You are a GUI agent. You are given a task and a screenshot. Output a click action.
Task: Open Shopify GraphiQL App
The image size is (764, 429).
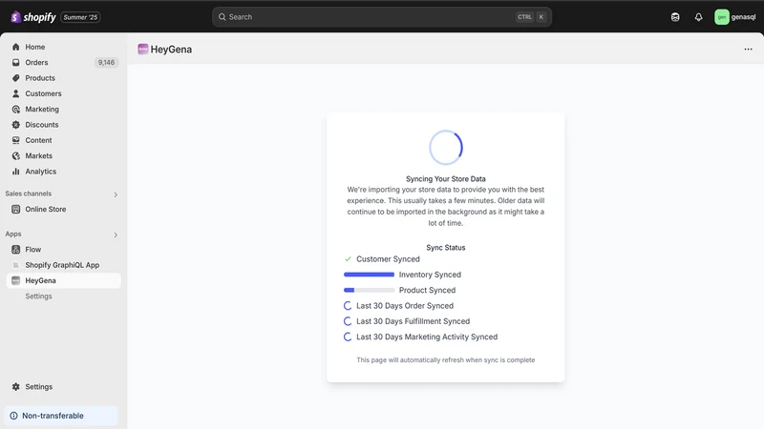pos(63,265)
